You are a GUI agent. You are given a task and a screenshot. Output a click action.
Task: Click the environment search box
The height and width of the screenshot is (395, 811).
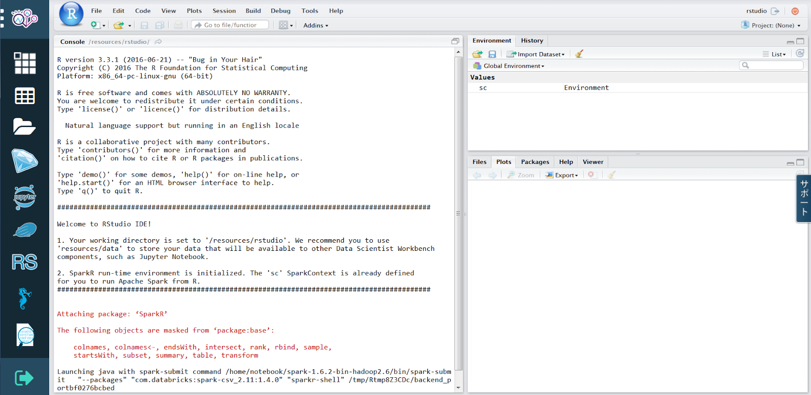[771, 65]
